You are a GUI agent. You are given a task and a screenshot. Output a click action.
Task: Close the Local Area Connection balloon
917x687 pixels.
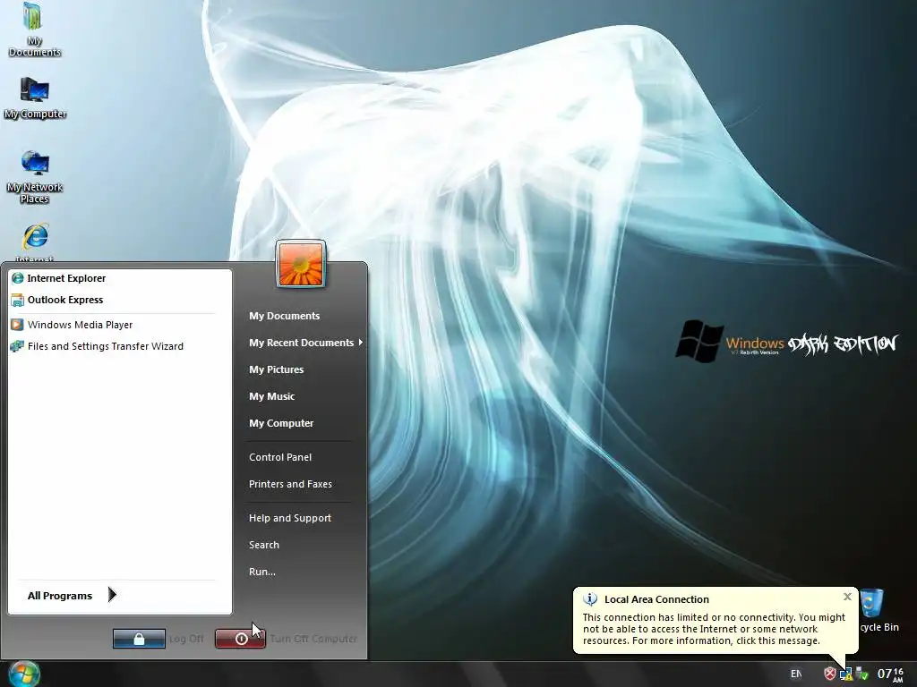(x=847, y=597)
